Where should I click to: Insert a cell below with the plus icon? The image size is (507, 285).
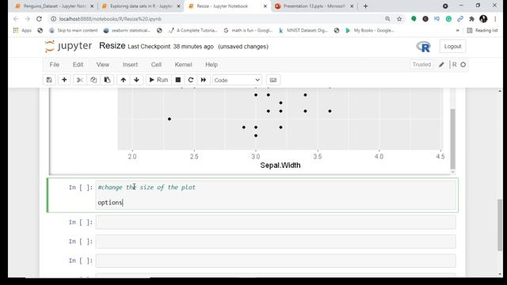click(x=64, y=80)
